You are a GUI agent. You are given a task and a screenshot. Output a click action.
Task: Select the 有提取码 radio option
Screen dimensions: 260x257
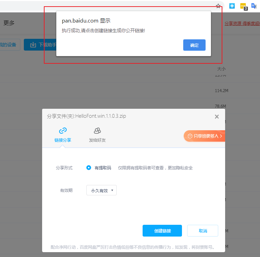pos(89,168)
